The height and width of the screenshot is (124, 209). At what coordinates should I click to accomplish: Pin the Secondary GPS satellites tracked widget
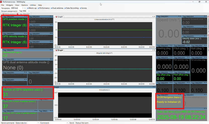(35, 110)
